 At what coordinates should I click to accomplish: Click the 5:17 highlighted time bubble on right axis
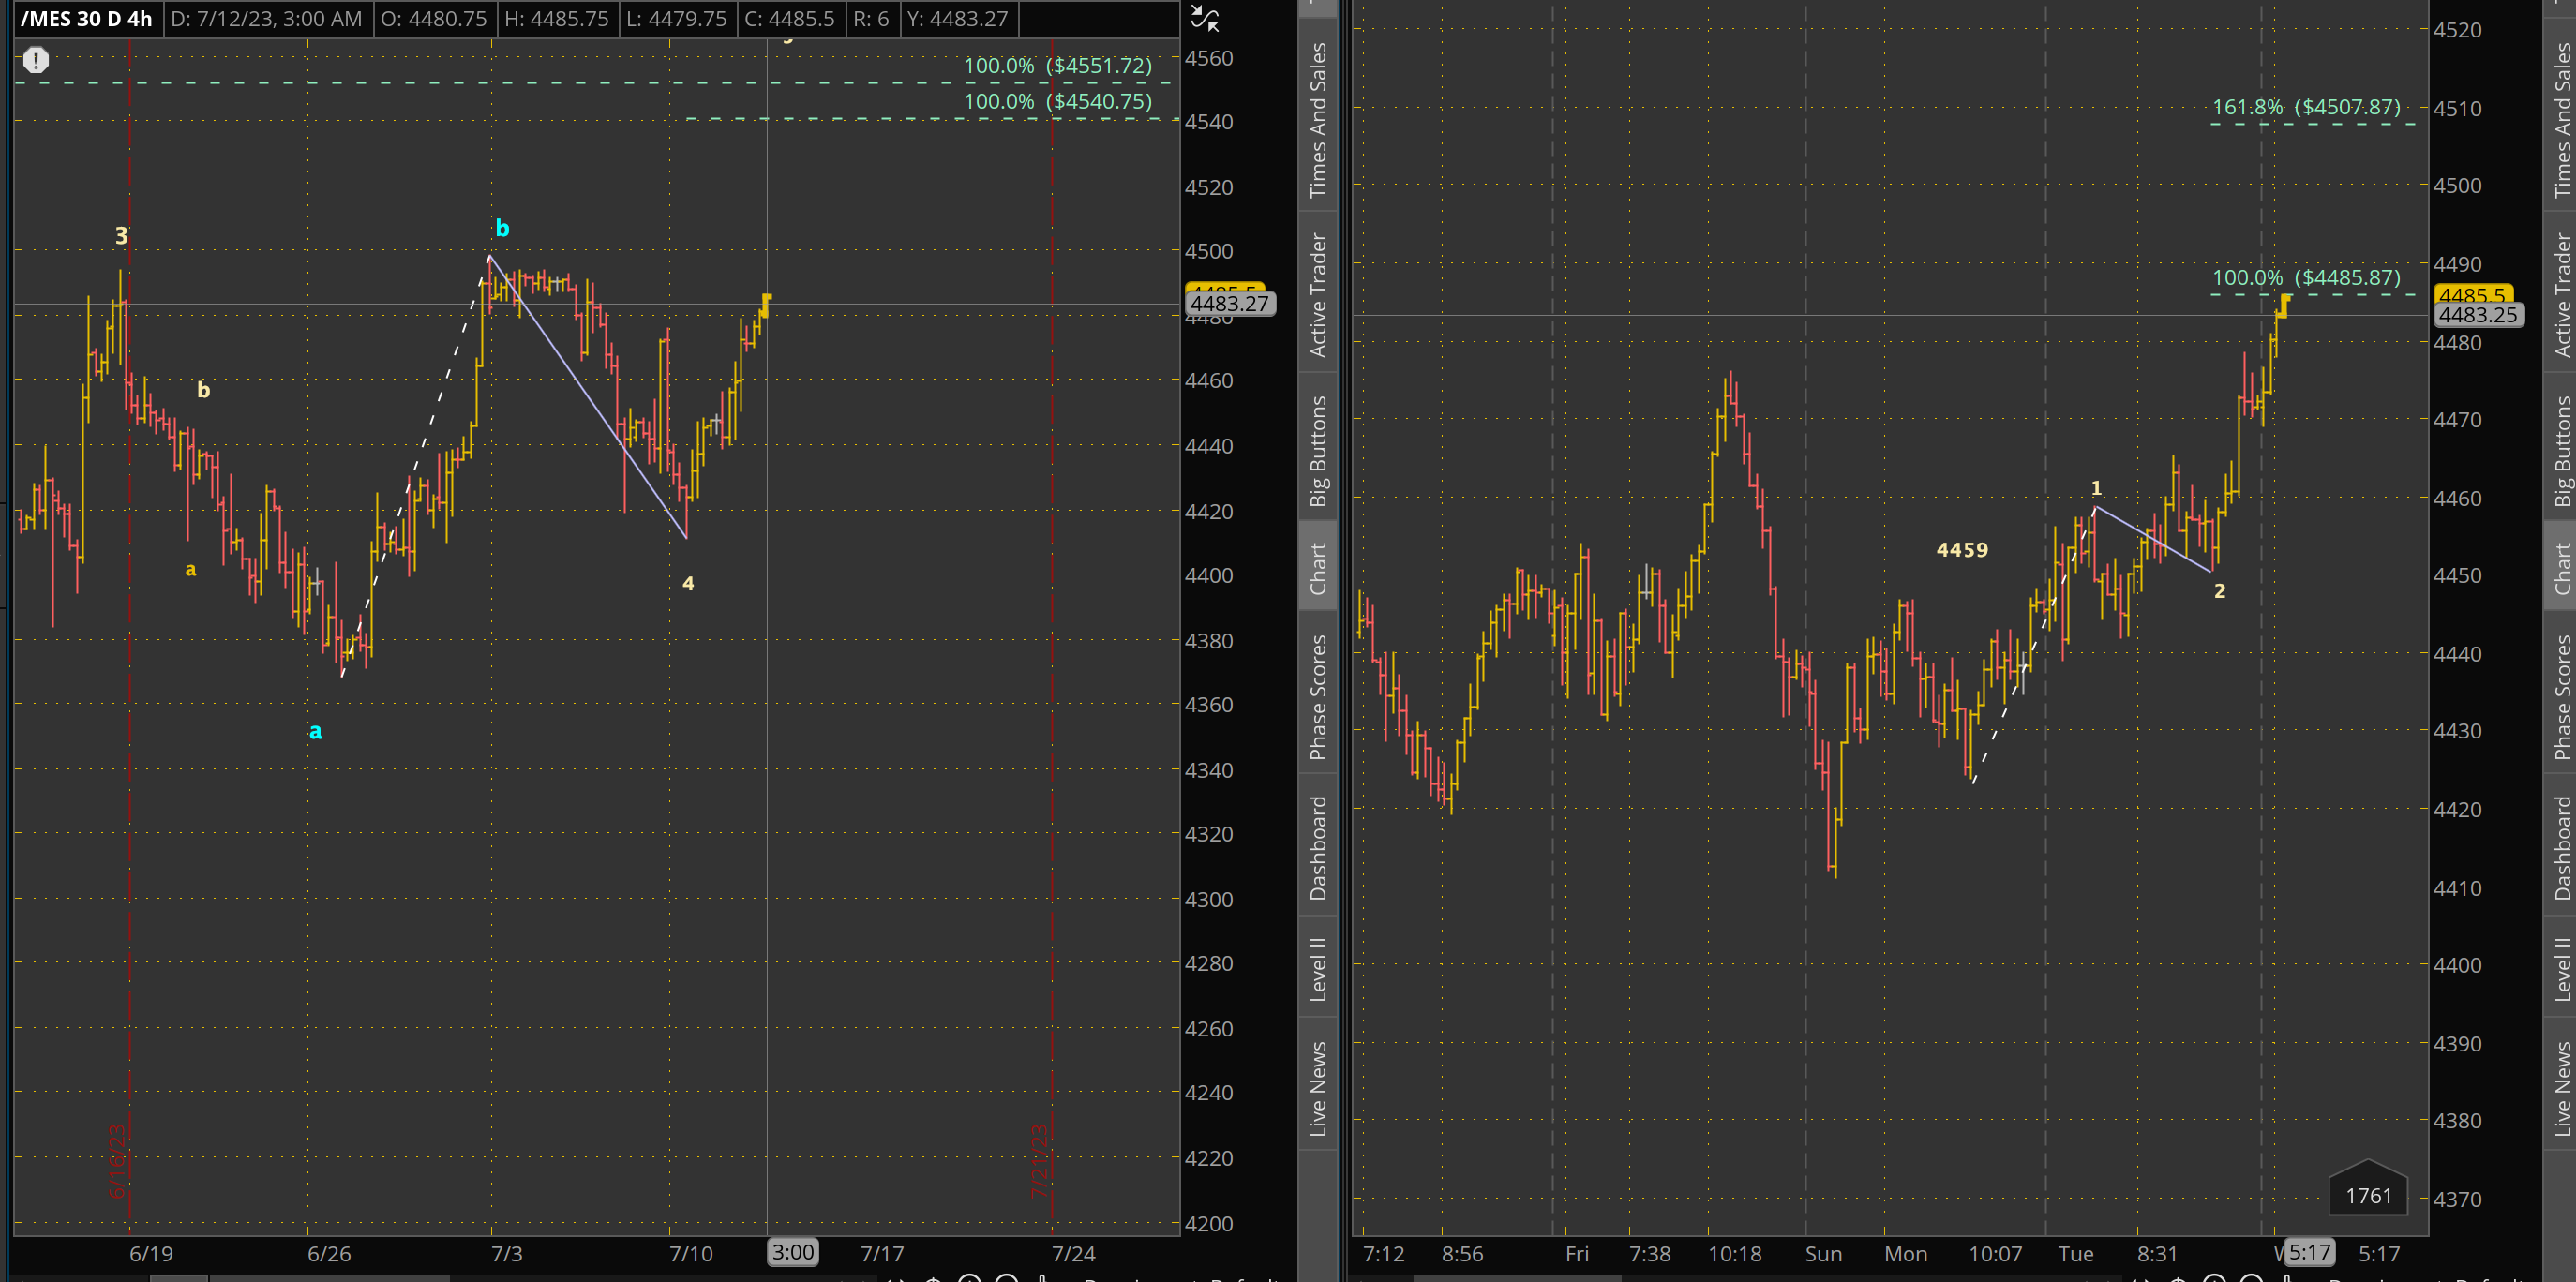[2310, 1252]
